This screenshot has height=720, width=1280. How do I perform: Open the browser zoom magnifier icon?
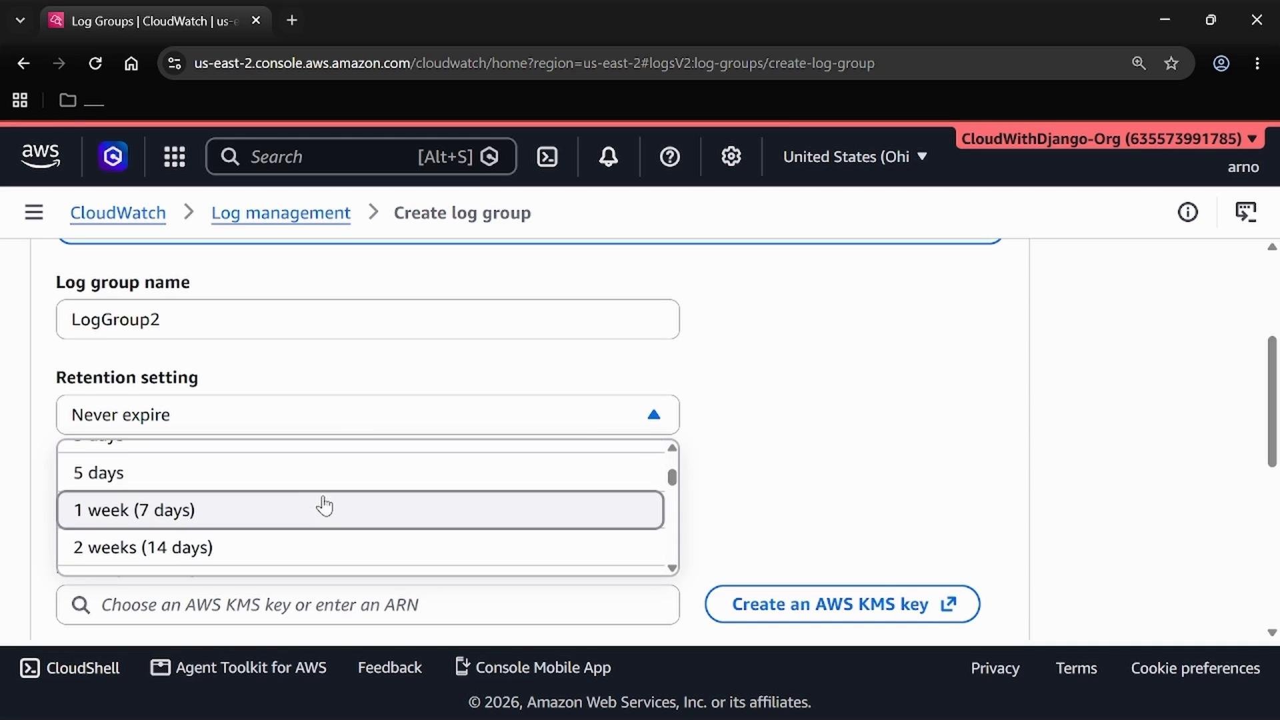[1139, 63]
